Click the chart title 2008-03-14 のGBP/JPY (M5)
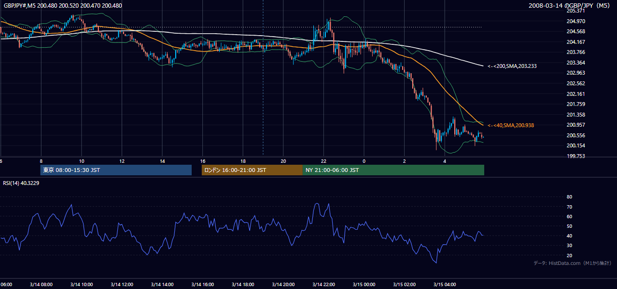 point(570,6)
